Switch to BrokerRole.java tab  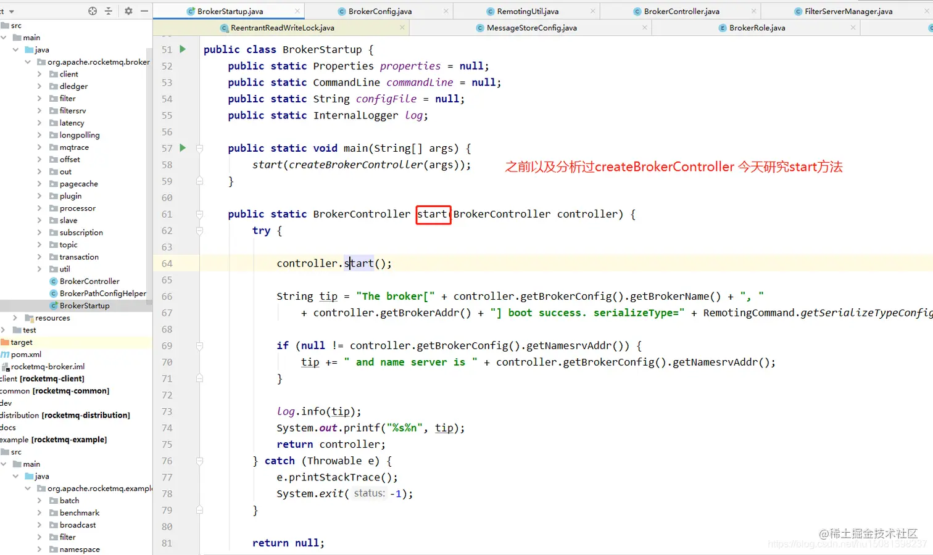point(757,28)
